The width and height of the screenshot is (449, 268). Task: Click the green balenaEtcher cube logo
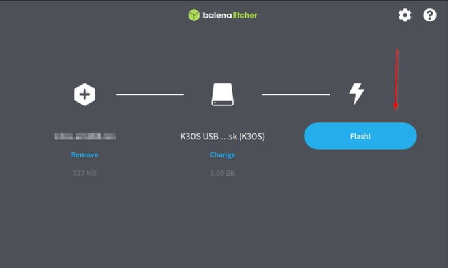tap(194, 15)
